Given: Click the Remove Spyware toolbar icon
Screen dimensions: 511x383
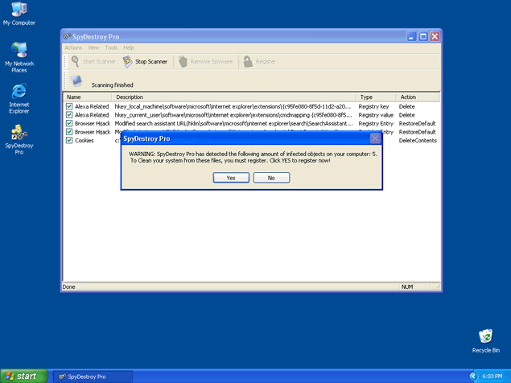Looking at the screenshot, I should point(183,61).
